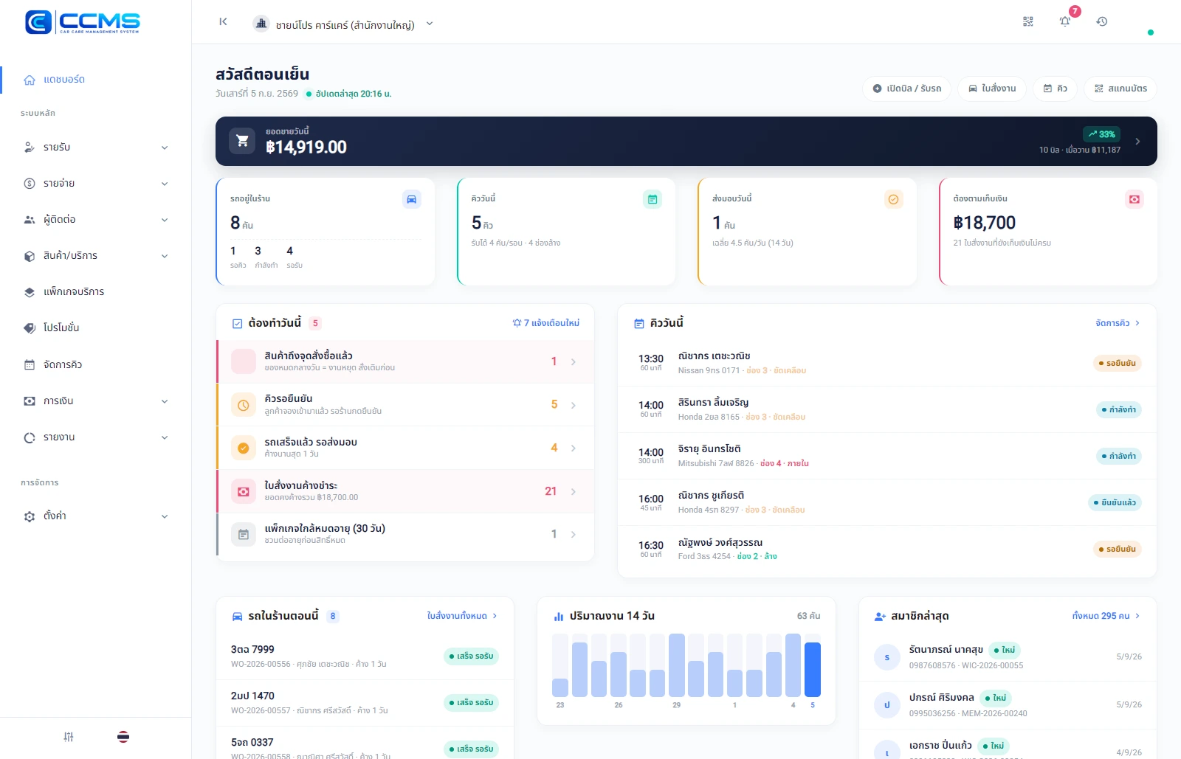Viewport: 1181px width, 759px height.
Task: Expand the รายจ่าย sidebar menu
Action: click(x=96, y=184)
